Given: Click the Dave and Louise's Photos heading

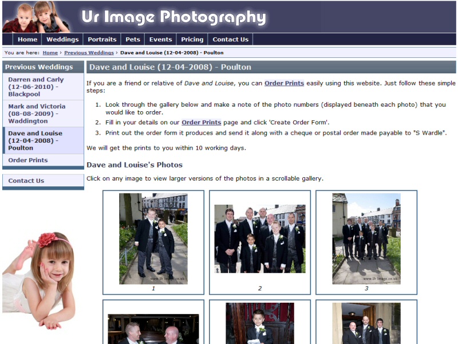Looking at the screenshot, I should tap(135, 165).
